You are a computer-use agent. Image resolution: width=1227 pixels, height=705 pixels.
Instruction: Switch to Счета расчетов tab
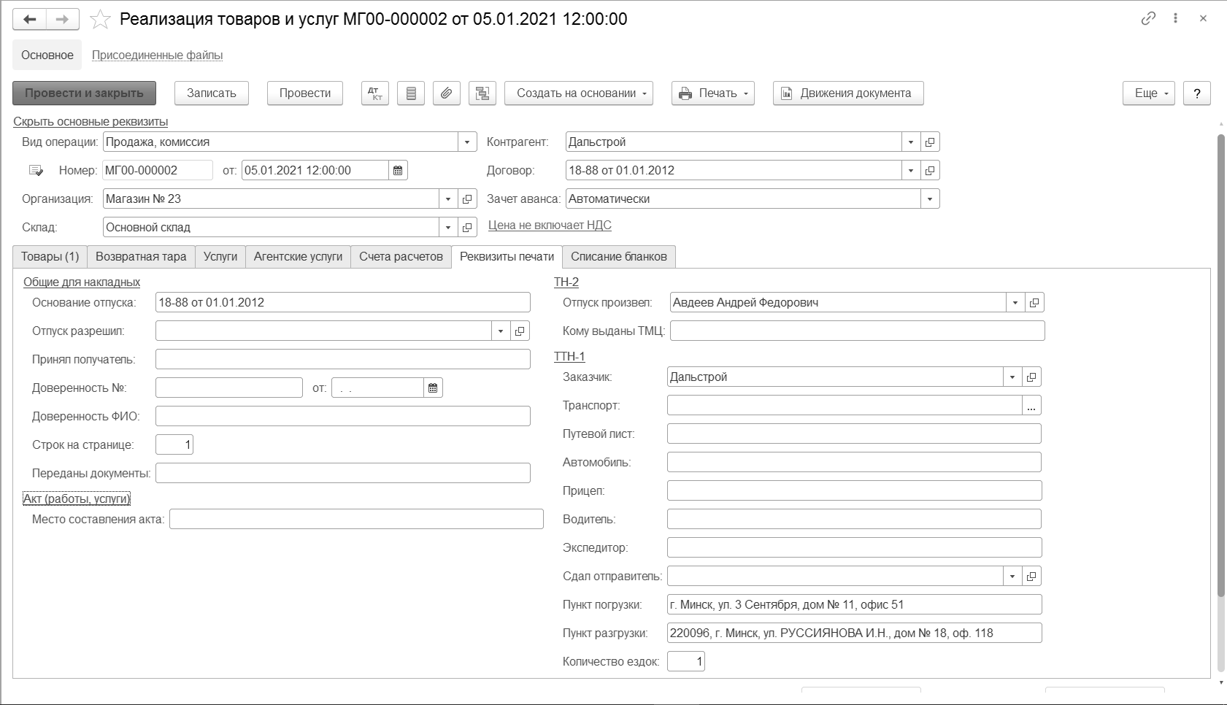click(401, 256)
